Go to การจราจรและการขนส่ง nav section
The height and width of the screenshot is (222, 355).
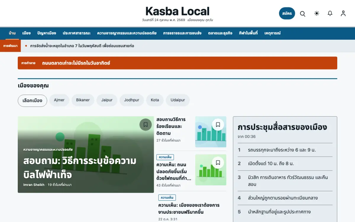pyautogui.click(x=182, y=33)
